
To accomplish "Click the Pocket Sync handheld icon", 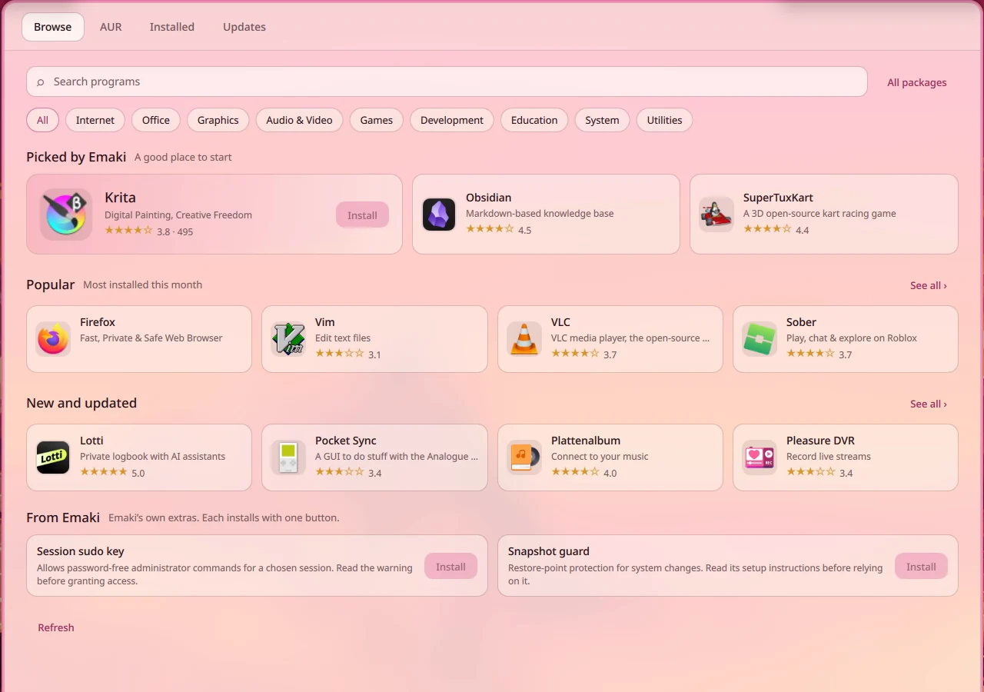I will point(288,457).
